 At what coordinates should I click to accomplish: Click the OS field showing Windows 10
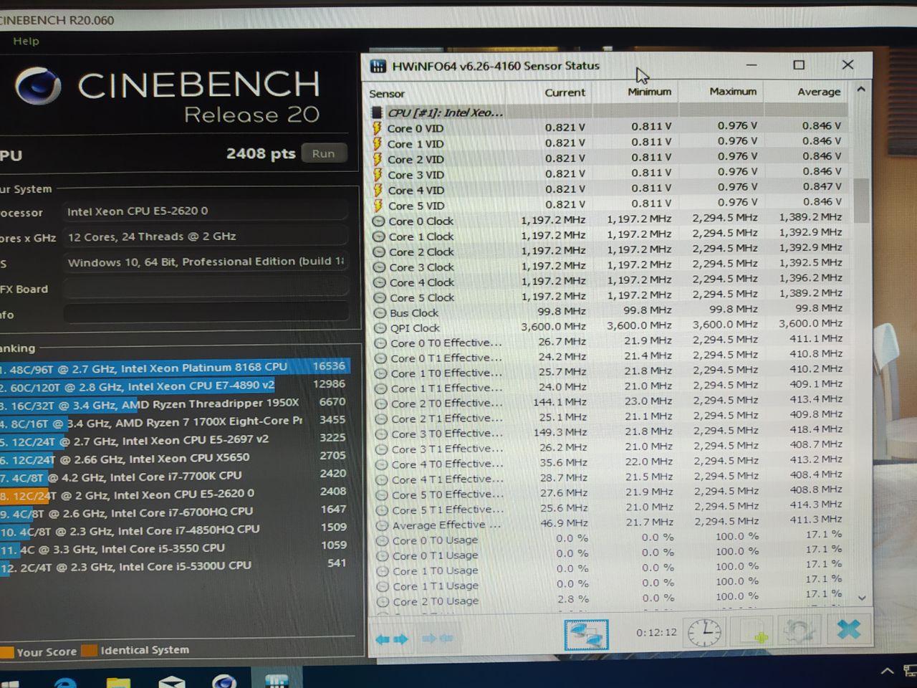(x=206, y=262)
